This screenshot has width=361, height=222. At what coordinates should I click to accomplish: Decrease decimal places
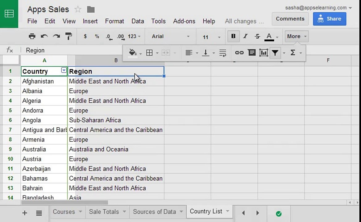tap(109, 37)
